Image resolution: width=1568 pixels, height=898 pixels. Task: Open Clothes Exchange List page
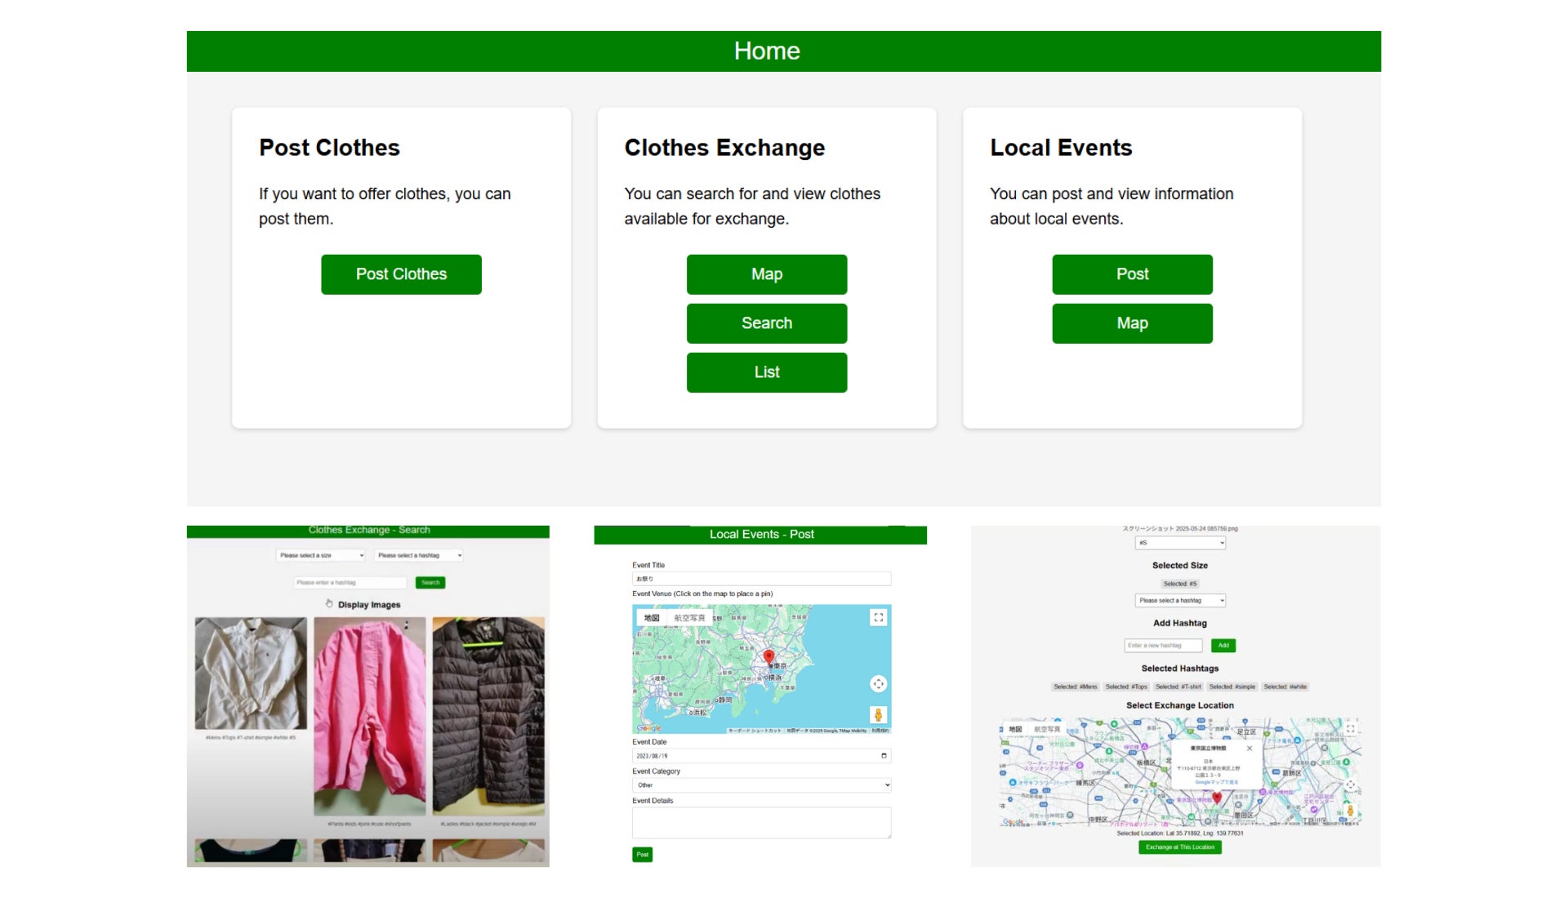[x=766, y=372]
